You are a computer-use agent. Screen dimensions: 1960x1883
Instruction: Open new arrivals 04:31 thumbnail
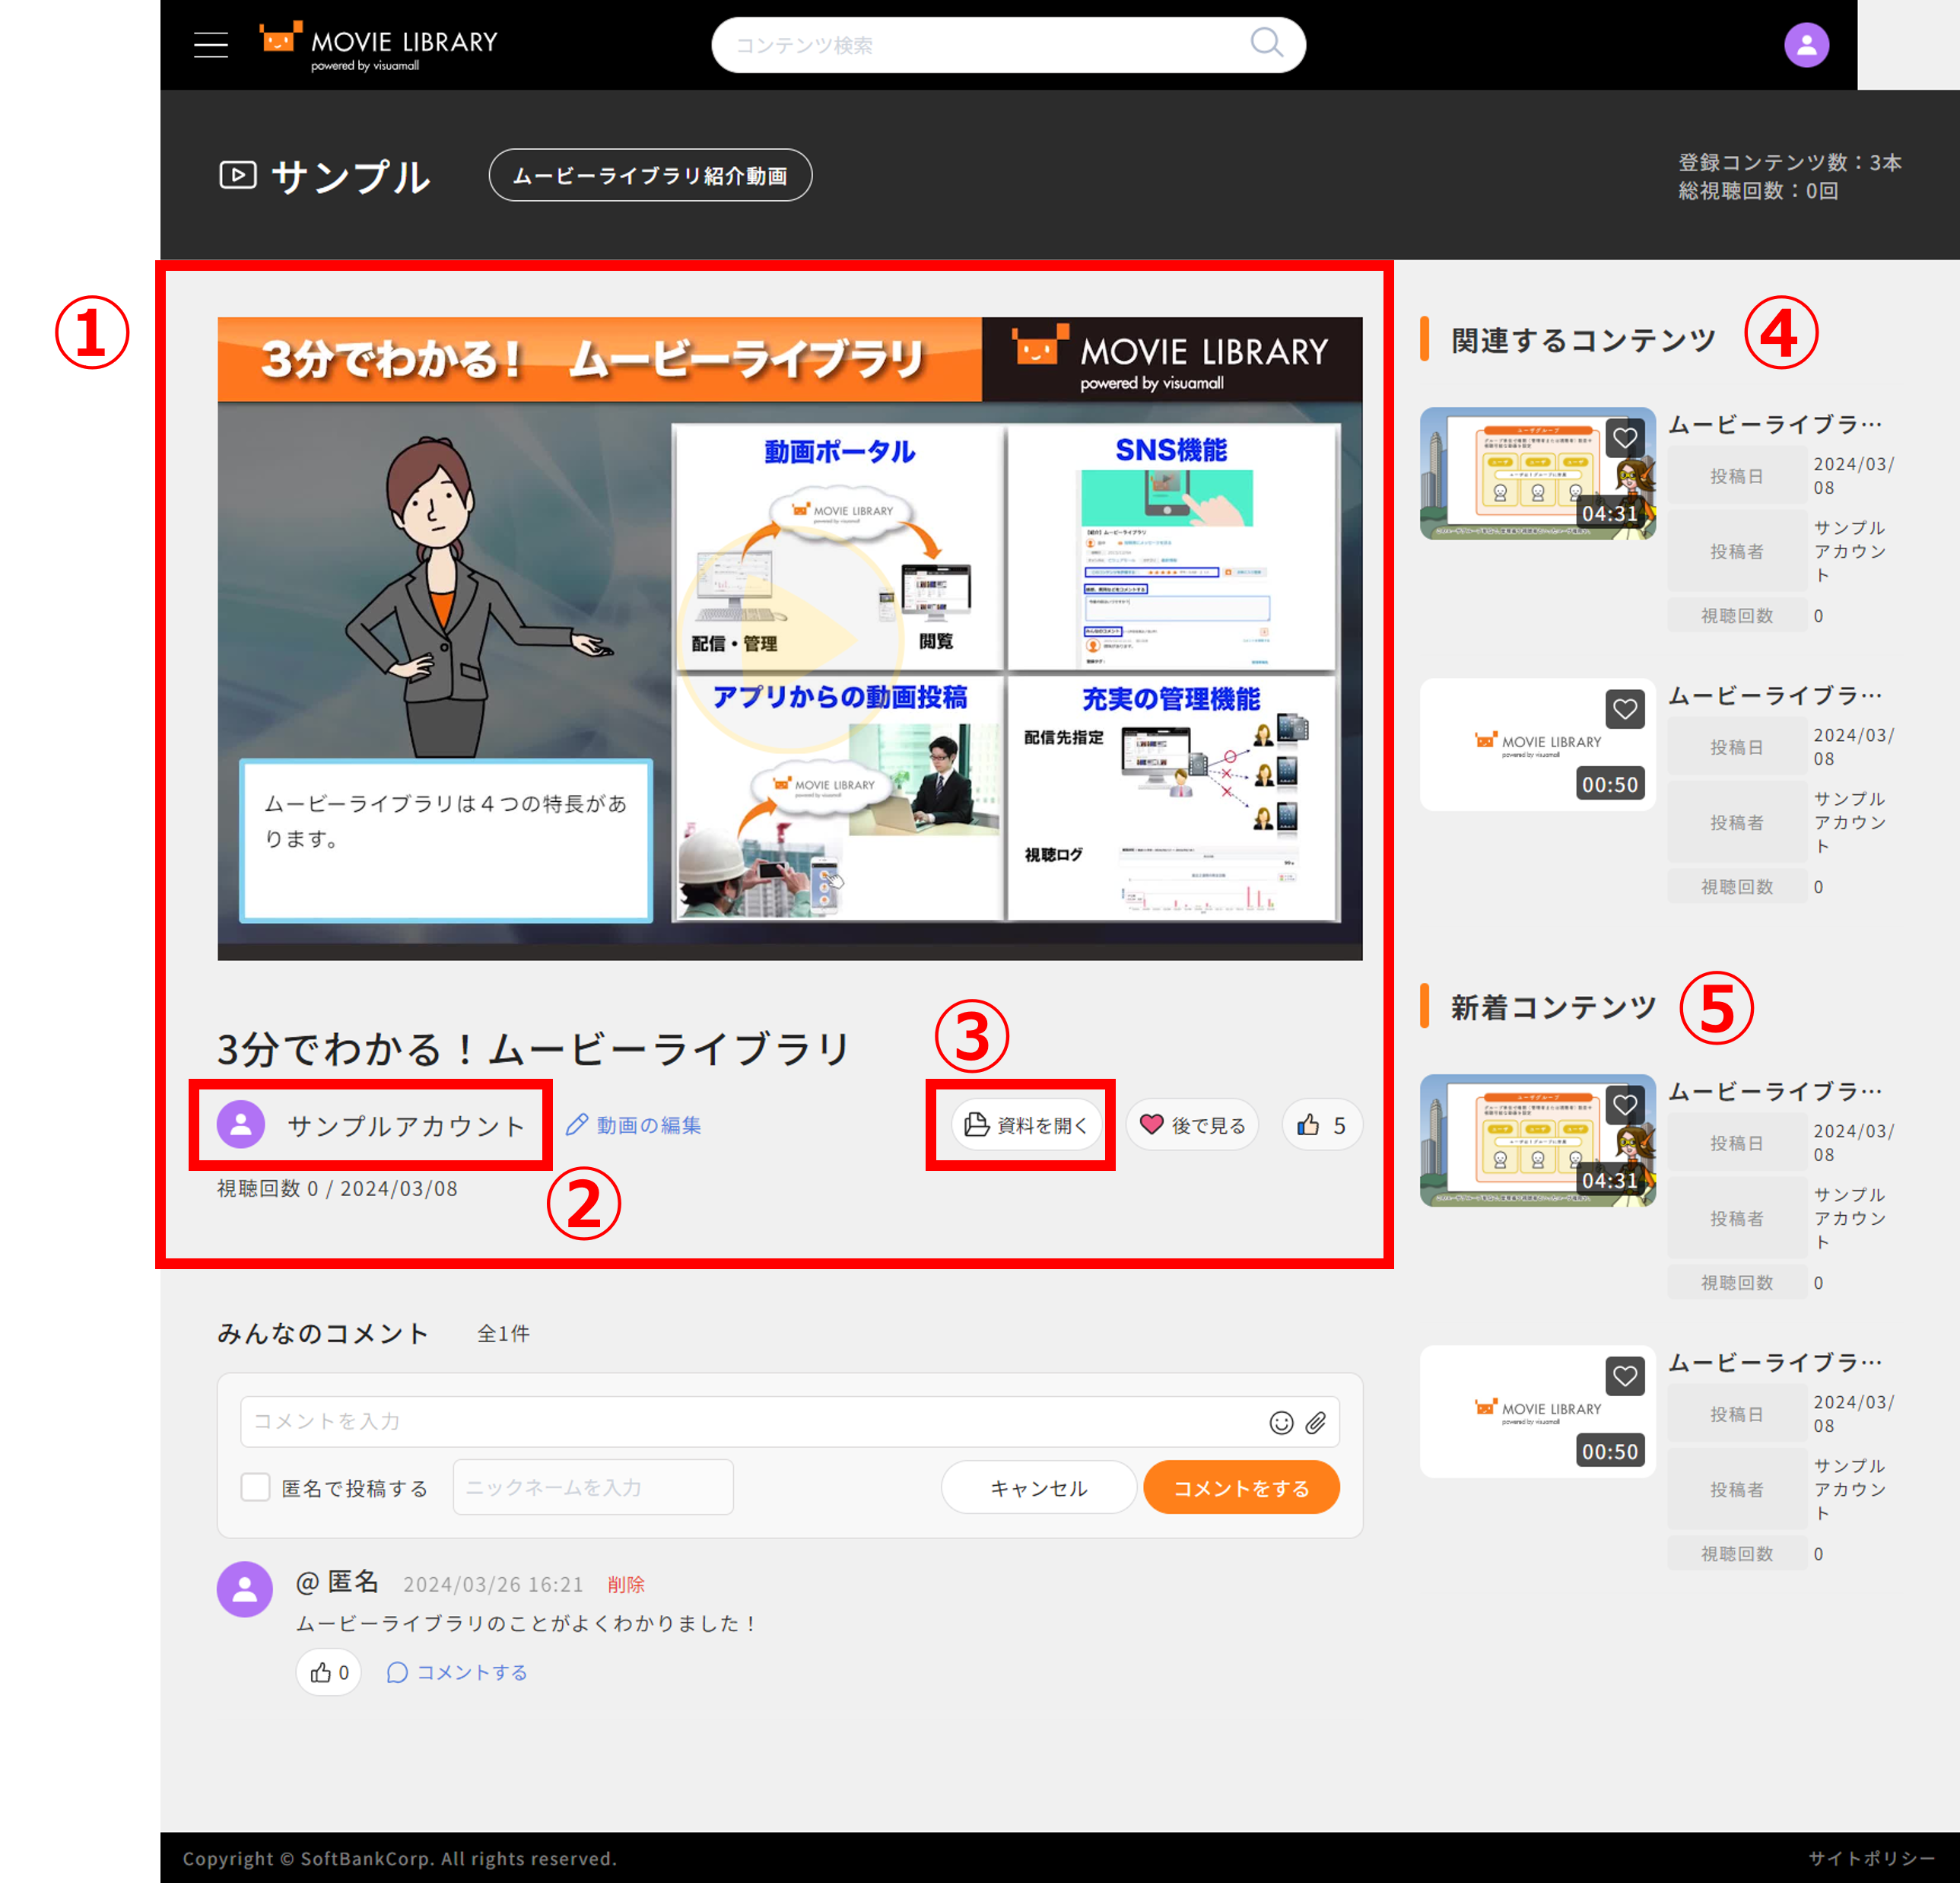click(x=1537, y=1140)
